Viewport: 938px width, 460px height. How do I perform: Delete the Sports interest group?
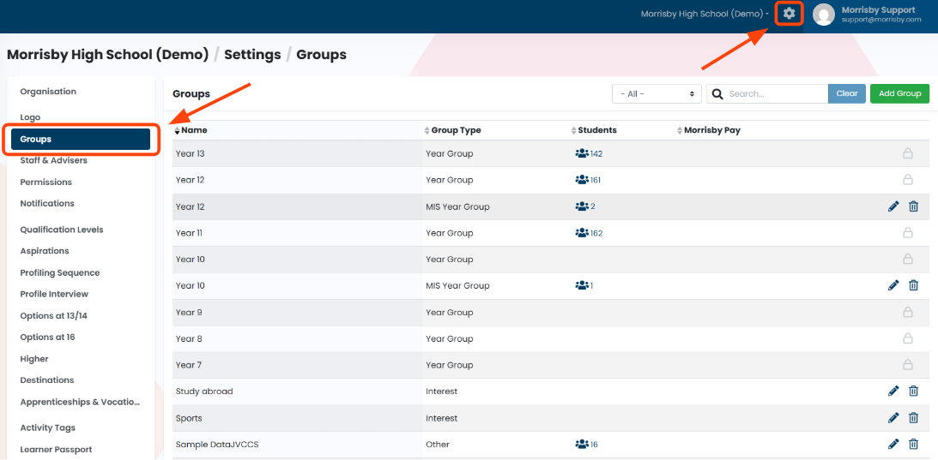pos(913,418)
